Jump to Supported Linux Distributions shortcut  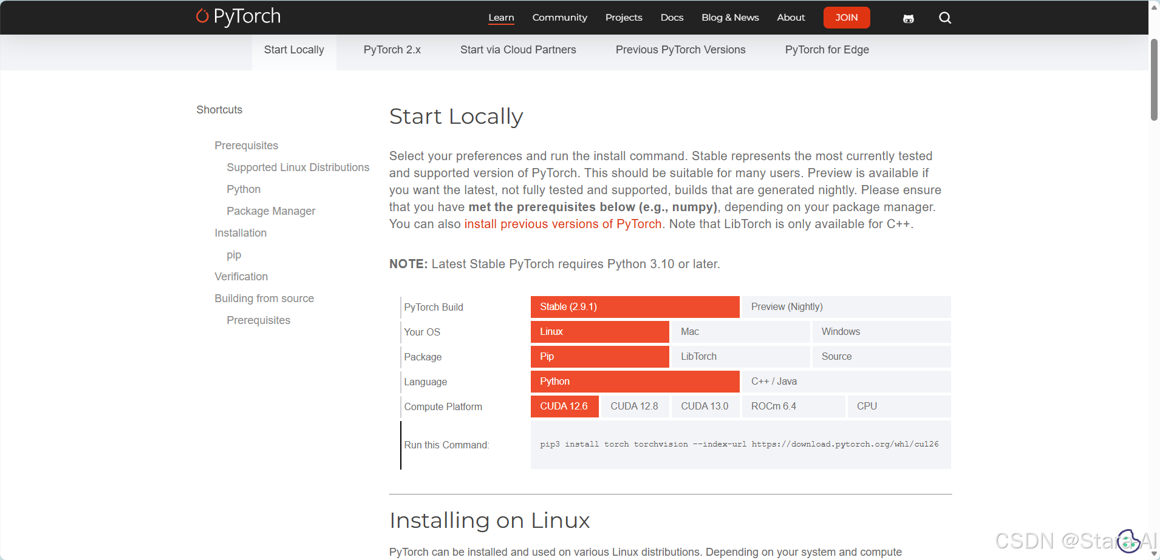pyautogui.click(x=298, y=167)
